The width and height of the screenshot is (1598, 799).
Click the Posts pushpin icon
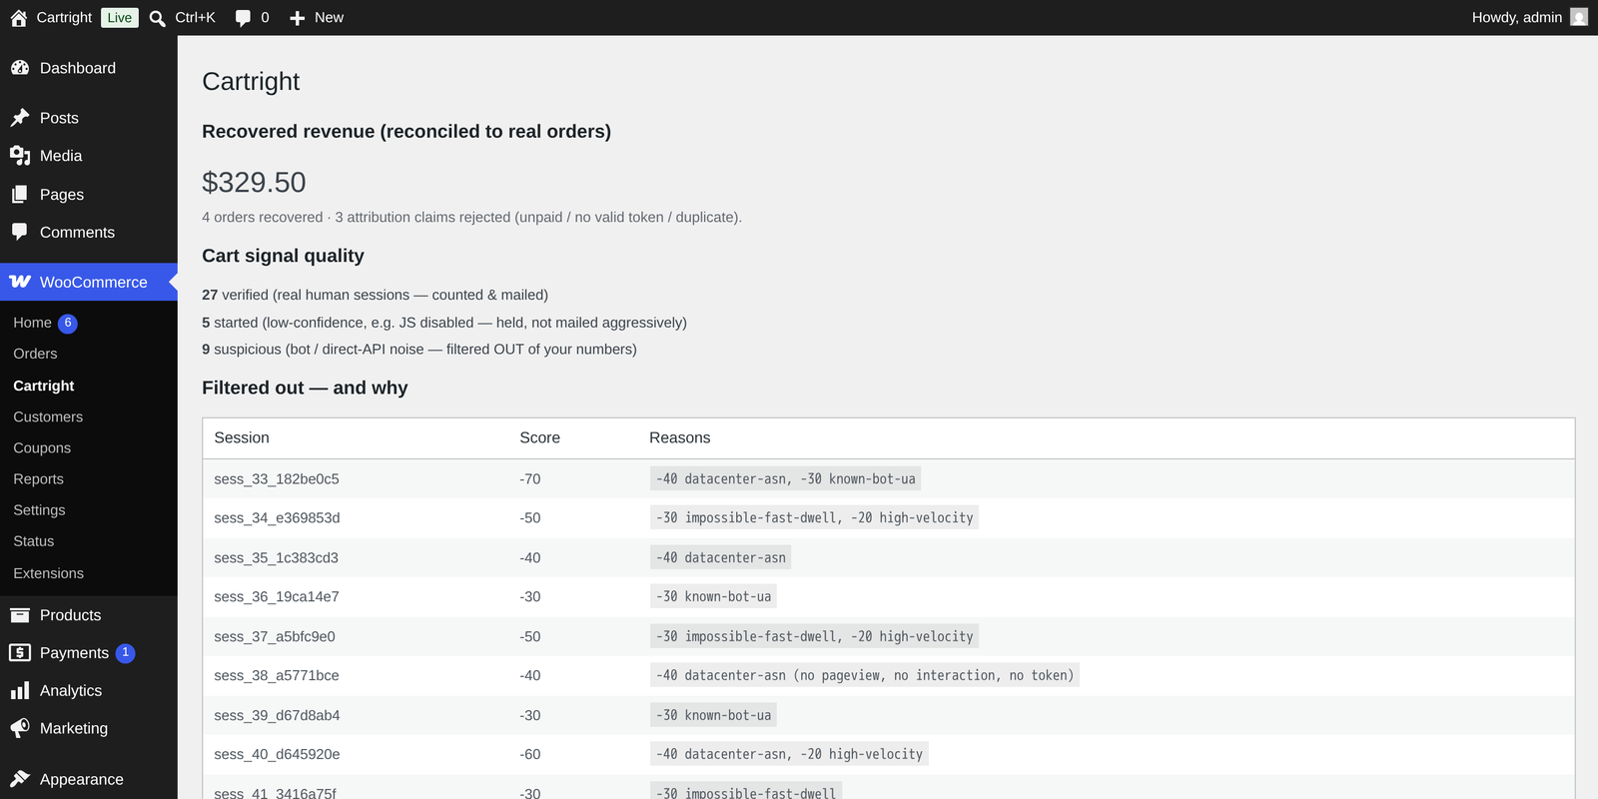click(20, 118)
